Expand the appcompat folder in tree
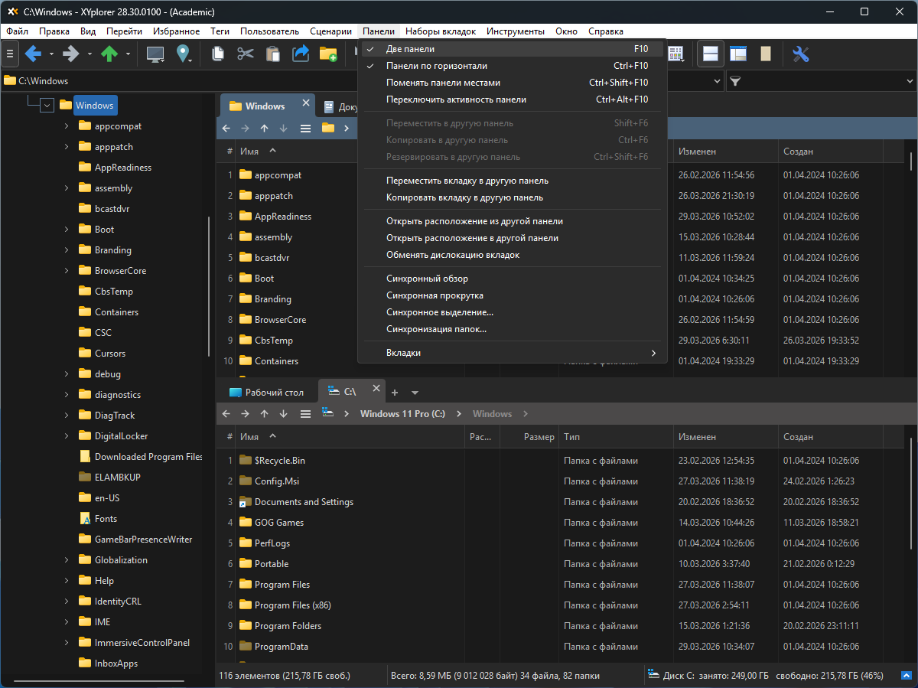 [67, 126]
